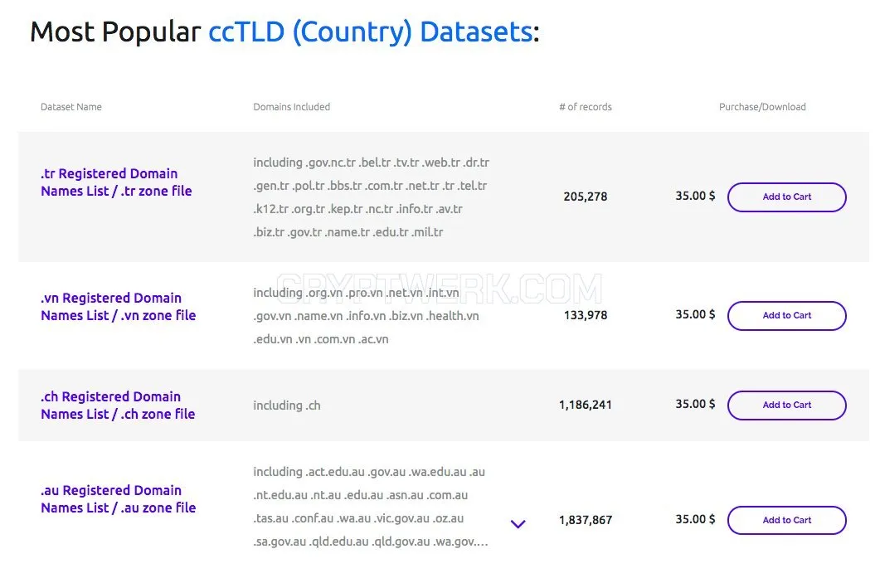Click the 1,837,867 records count

pyautogui.click(x=586, y=520)
